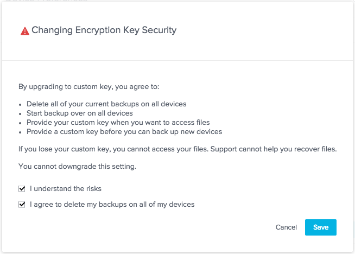Save the encryption key change
Image resolution: width=355 pixels, height=254 pixels.
pyautogui.click(x=320, y=227)
